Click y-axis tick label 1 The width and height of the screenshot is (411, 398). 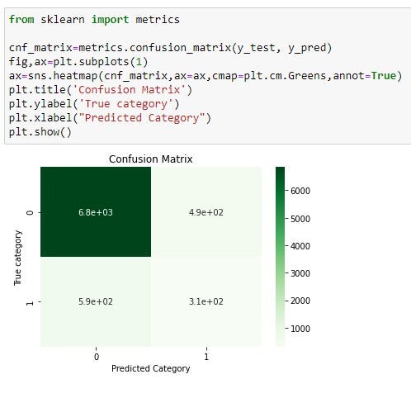coord(30,303)
